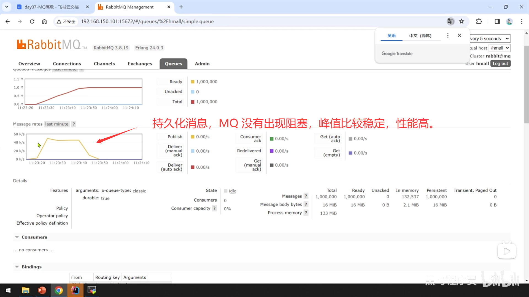The height and width of the screenshot is (297, 529).
Task: Toggle the browser side panel icon
Action: click(497, 21)
